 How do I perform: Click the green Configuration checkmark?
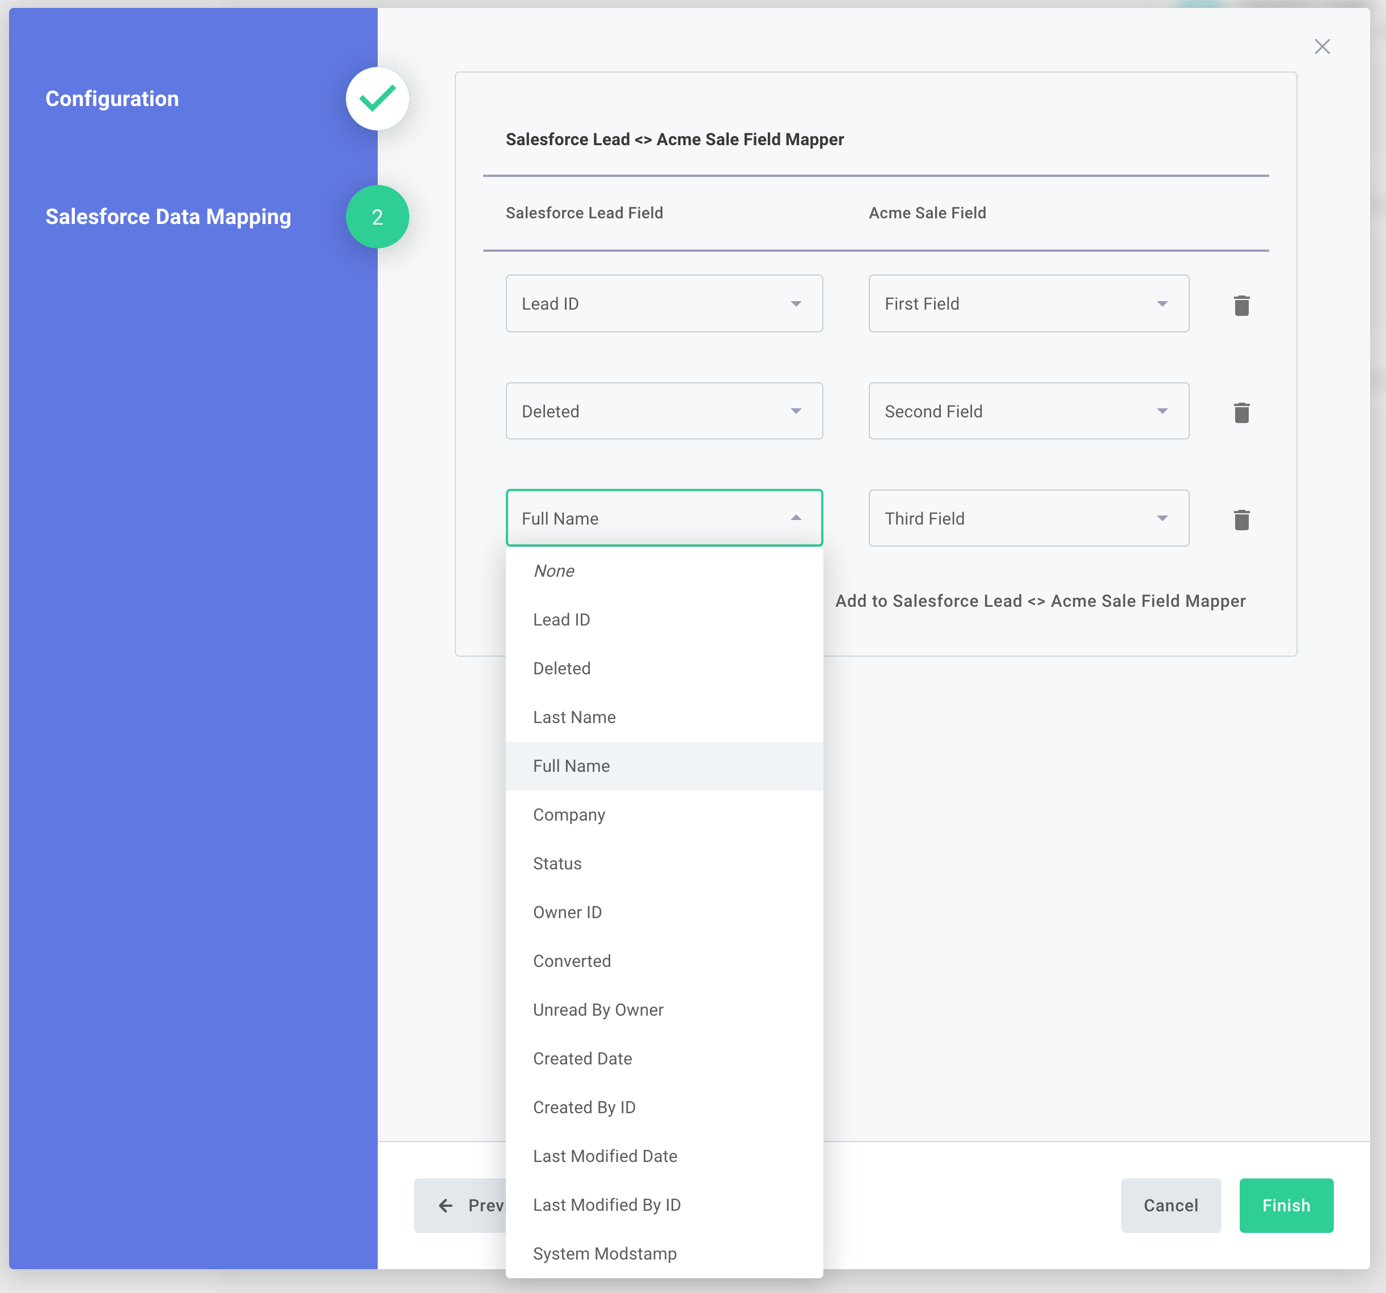pyautogui.click(x=377, y=98)
